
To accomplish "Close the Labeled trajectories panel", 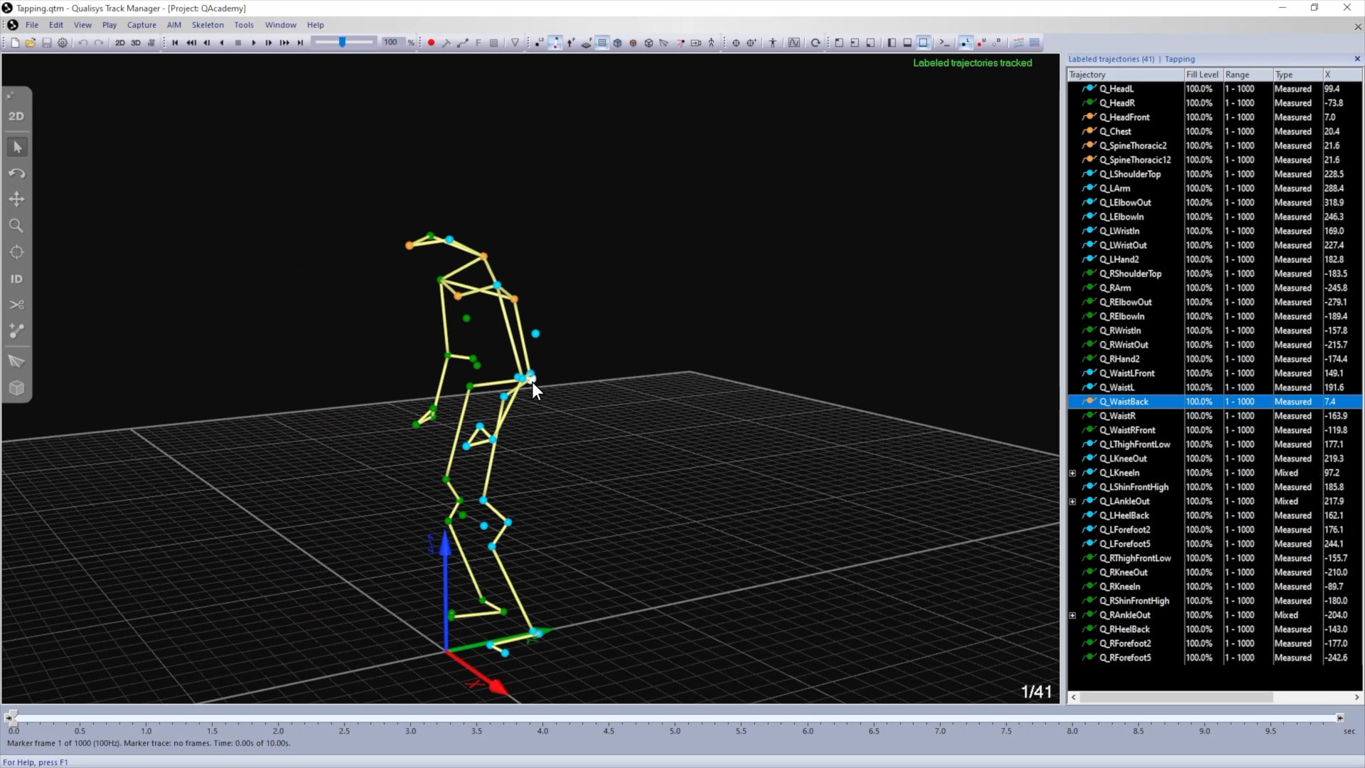I will click(x=1356, y=59).
